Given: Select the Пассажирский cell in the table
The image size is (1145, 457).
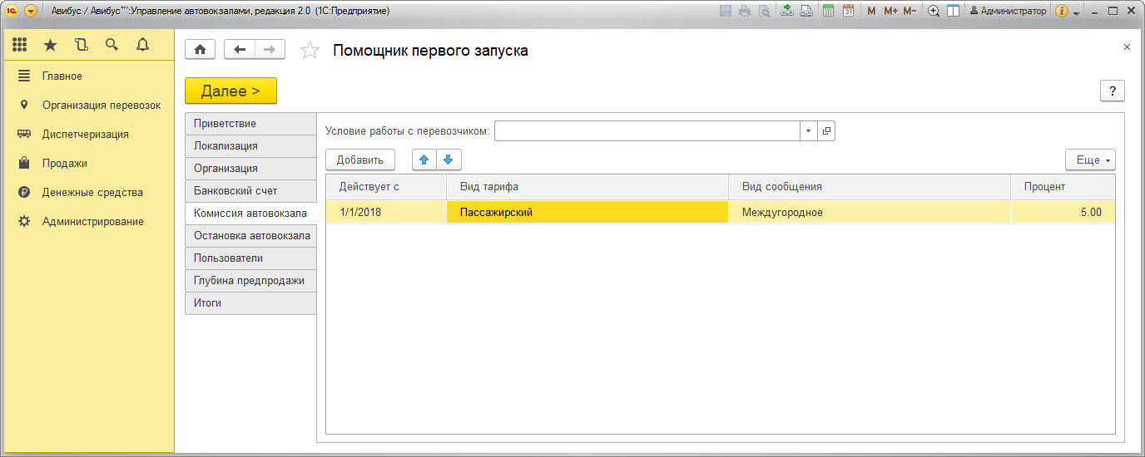Looking at the screenshot, I should [587, 212].
